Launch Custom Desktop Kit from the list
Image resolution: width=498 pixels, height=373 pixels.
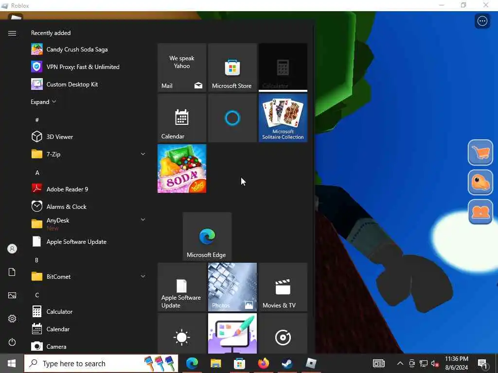point(89,85)
